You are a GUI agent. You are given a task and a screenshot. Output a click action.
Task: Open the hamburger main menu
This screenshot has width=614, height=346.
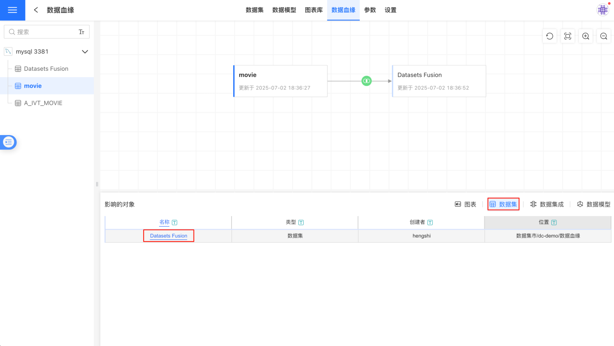pos(12,10)
